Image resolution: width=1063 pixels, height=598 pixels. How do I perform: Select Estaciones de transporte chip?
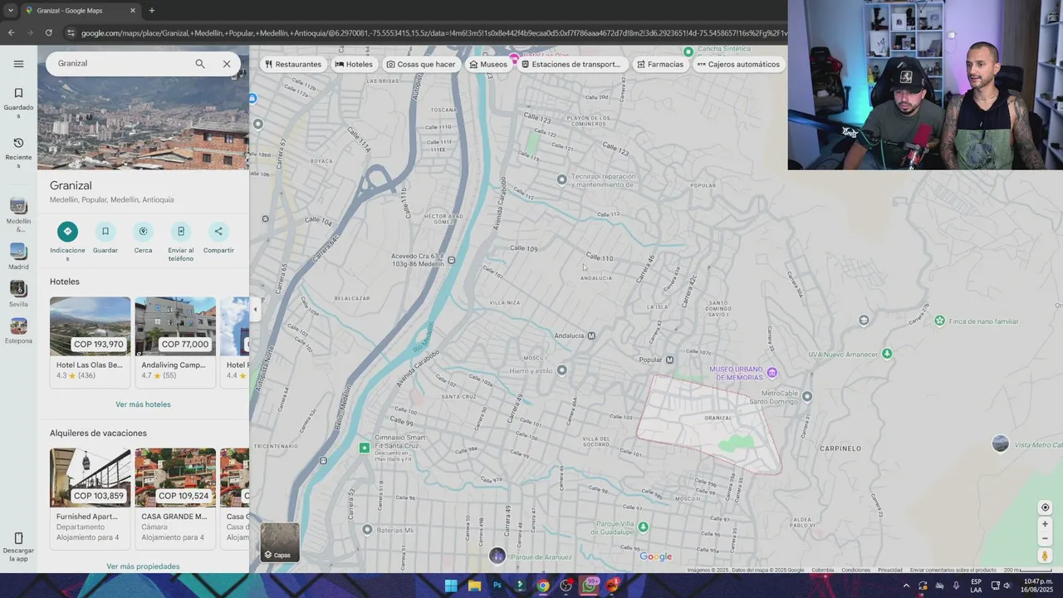click(571, 64)
